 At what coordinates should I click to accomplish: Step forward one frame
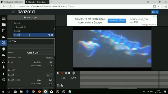tap(69, 73)
